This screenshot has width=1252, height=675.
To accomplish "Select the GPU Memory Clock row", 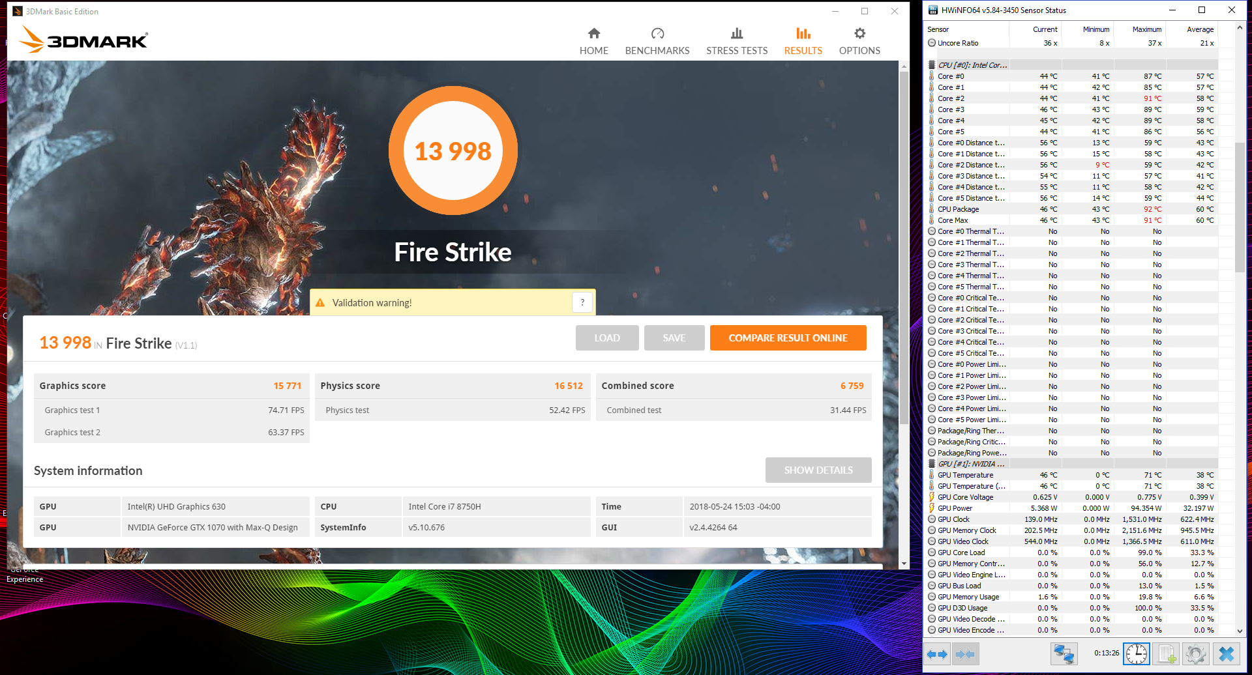I will (1071, 530).
